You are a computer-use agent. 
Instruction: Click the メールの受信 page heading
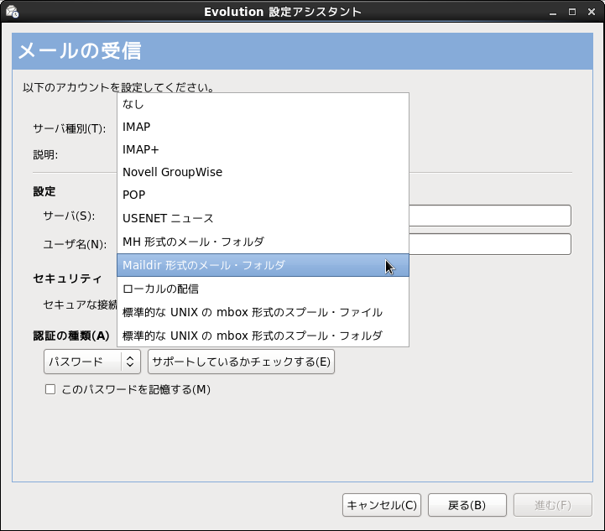pyautogui.click(x=80, y=51)
